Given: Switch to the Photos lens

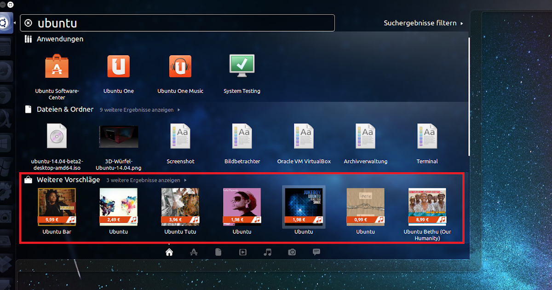Looking at the screenshot, I should coord(292,252).
